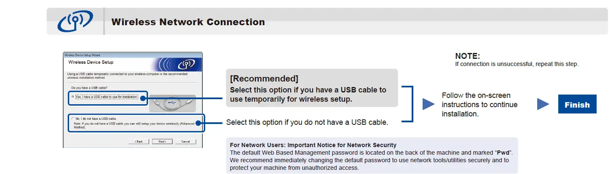Click the wireless icon beside the section heading
The width and height of the screenshot is (616, 174).
click(x=75, y=21)
